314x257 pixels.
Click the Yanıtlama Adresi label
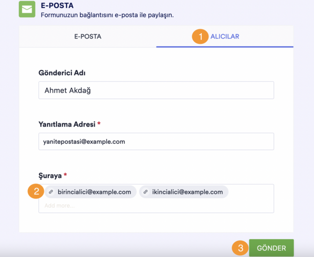(67, 124)
